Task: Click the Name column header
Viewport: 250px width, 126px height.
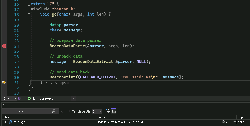Action: point(9,117)
